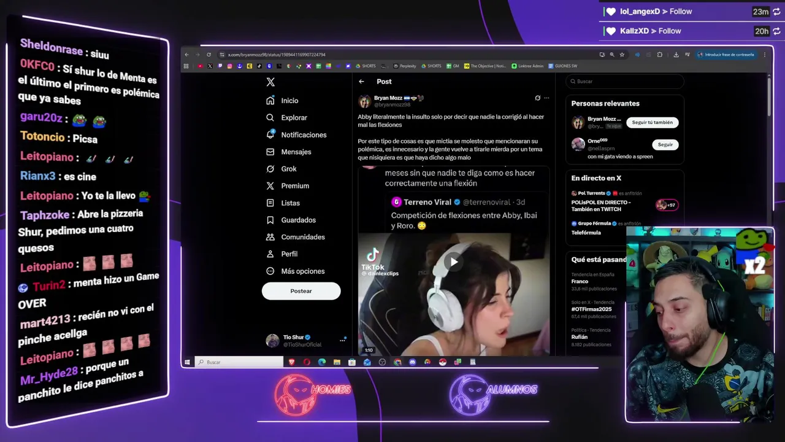This screenshot has width=785, height=442.
Task: Open Discord from taskbar
Action: click(x=412, y=362)
